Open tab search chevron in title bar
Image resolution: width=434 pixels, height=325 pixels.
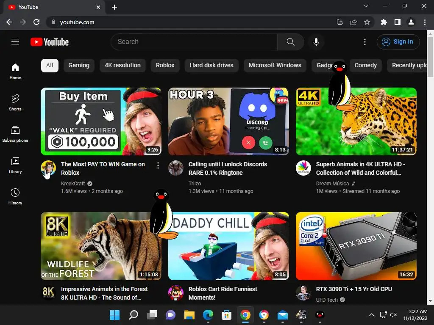tap(366, 6)
